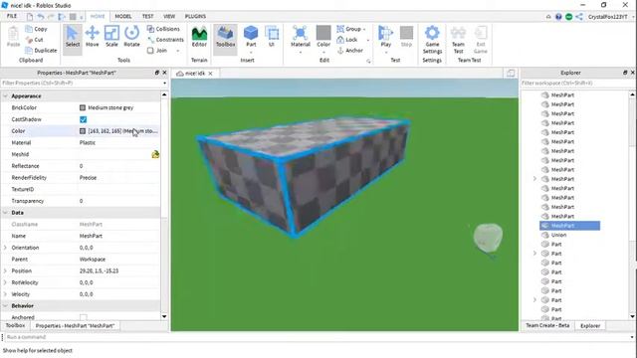
Task: Switch to the MODEL ribbon tab
Action: click(123, 16)
